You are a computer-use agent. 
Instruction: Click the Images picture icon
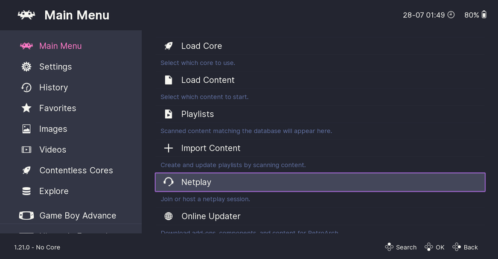(27, 129)
